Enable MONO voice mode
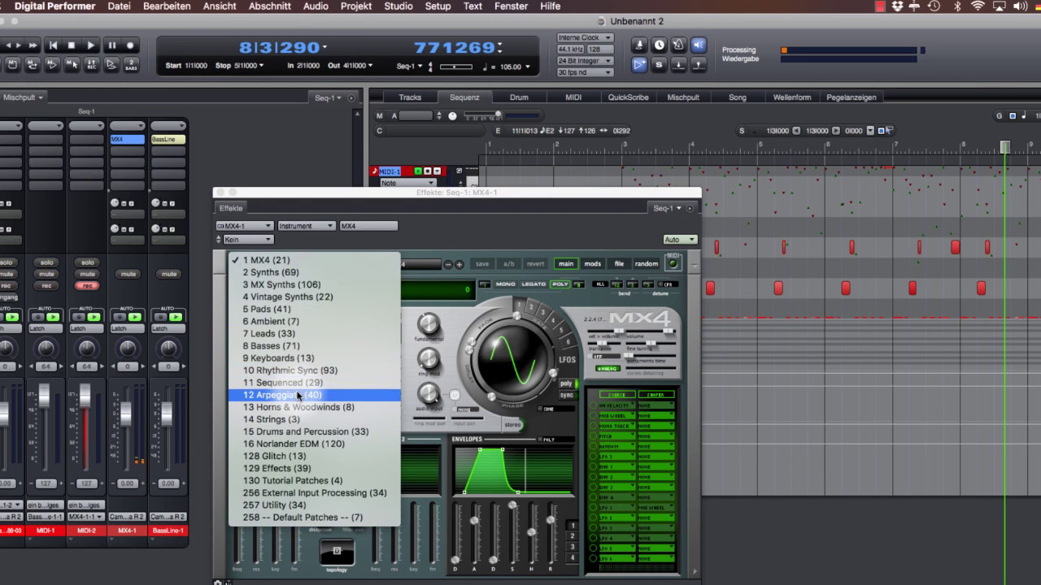The width and height of the screenshot is (1041, 585). (x=506, y=284)
